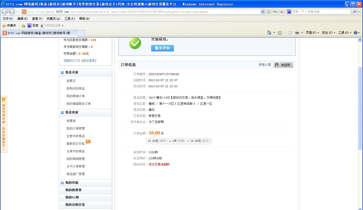Screen dimensions: 363x210
Task: Click the green success checkmark icon
Action: coord(135,43)
